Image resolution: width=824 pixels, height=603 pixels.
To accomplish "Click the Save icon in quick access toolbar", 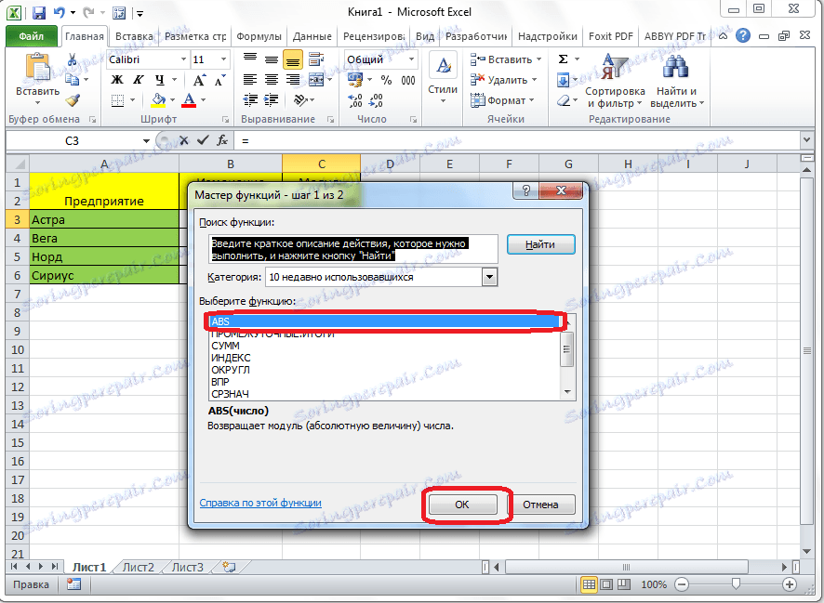I will point(39,13).
